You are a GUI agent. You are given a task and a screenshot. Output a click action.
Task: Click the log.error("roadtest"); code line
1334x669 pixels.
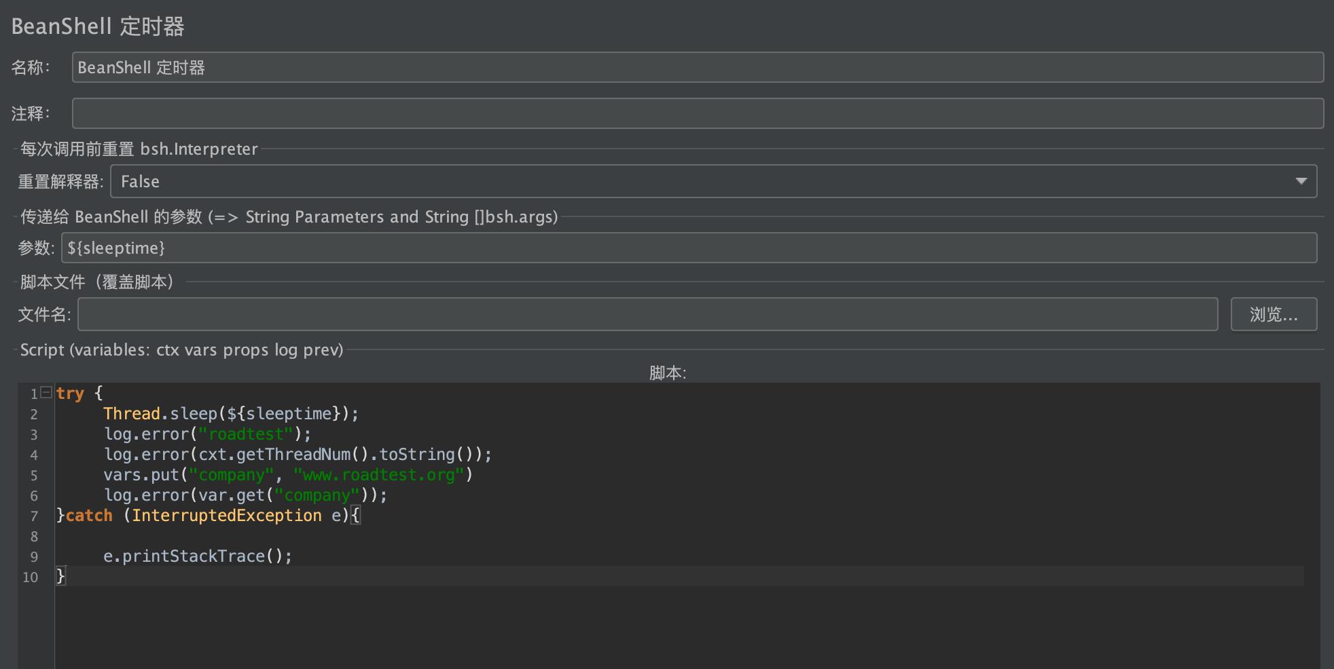coord(207,434)
